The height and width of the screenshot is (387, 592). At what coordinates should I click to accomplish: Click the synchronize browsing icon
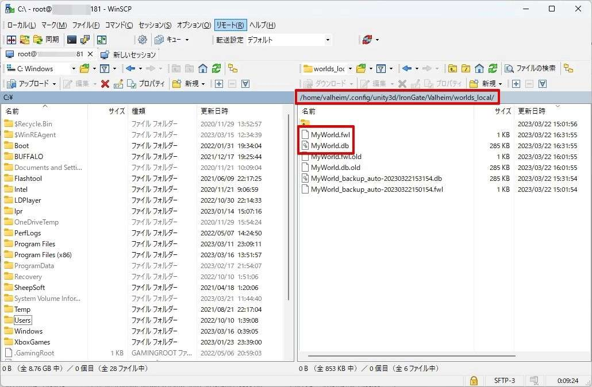[102, 39]
